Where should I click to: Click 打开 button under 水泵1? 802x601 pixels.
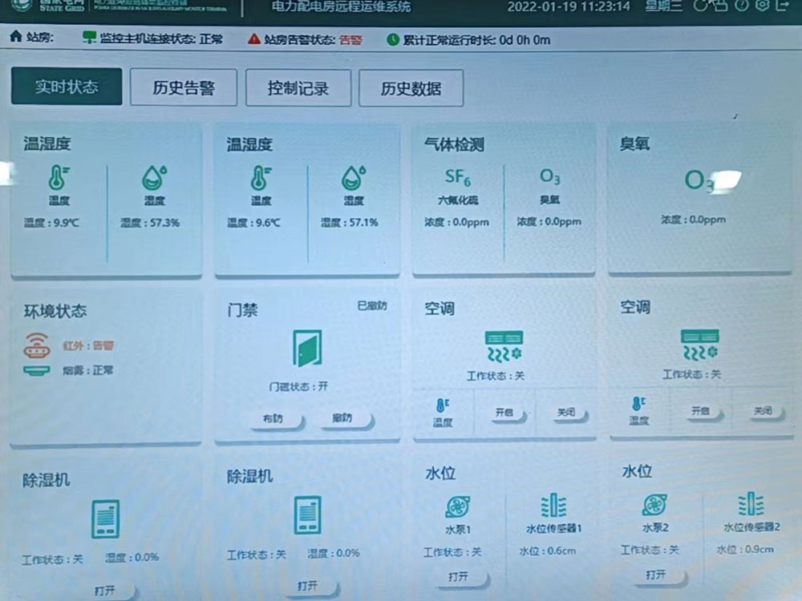pyautogui.click(x=459, y=576)
